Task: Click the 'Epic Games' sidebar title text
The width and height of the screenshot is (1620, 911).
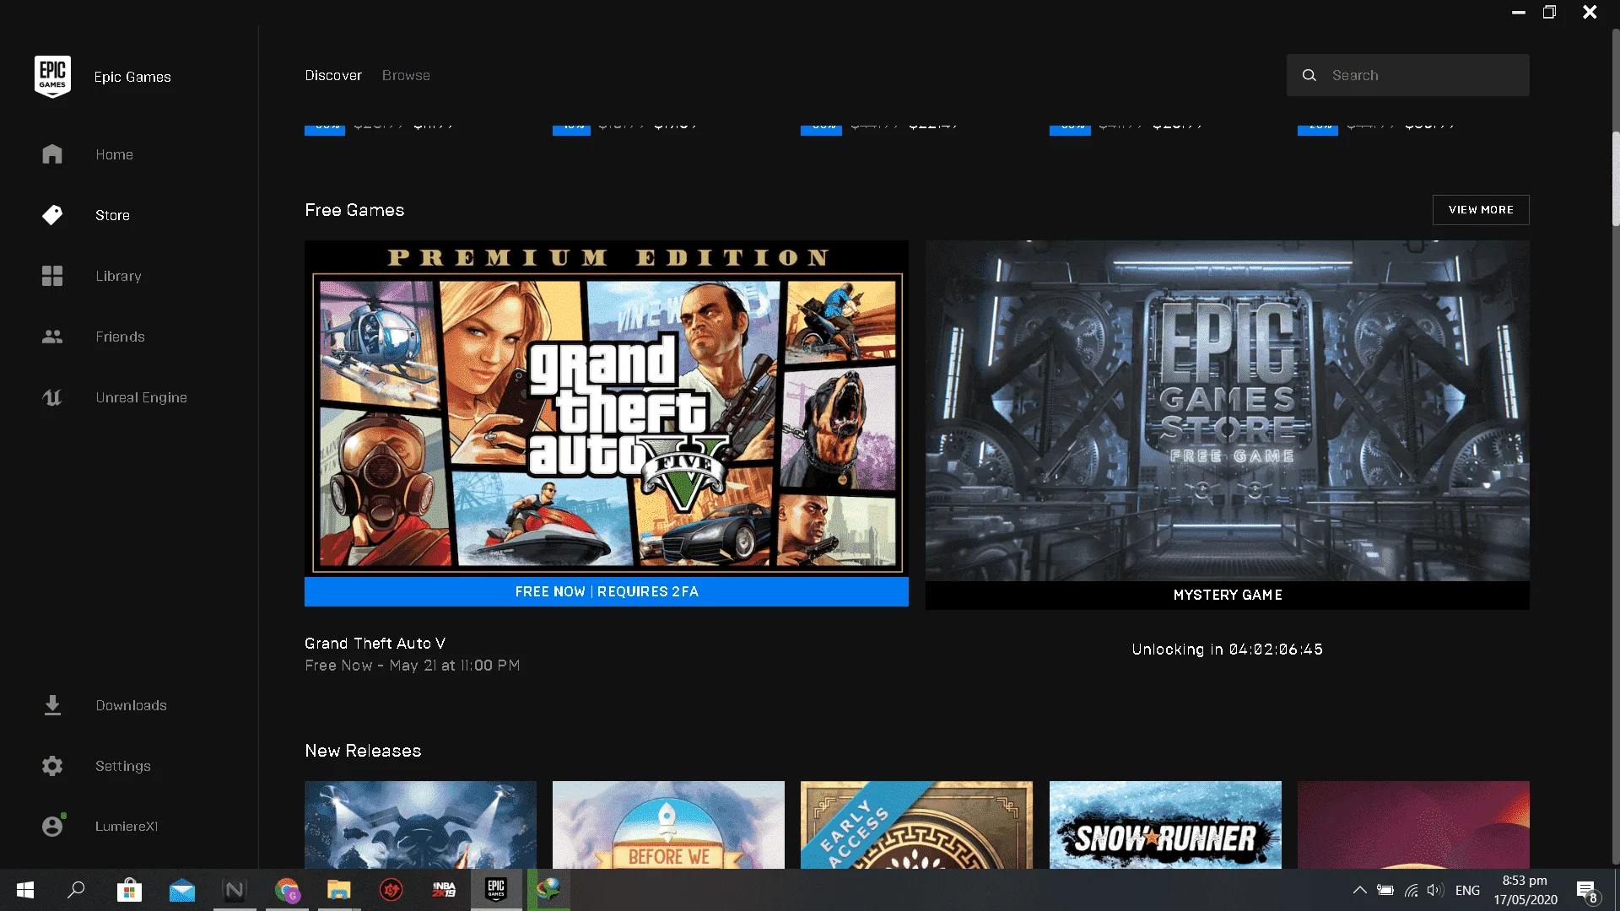Action: [x=132, y=77]
